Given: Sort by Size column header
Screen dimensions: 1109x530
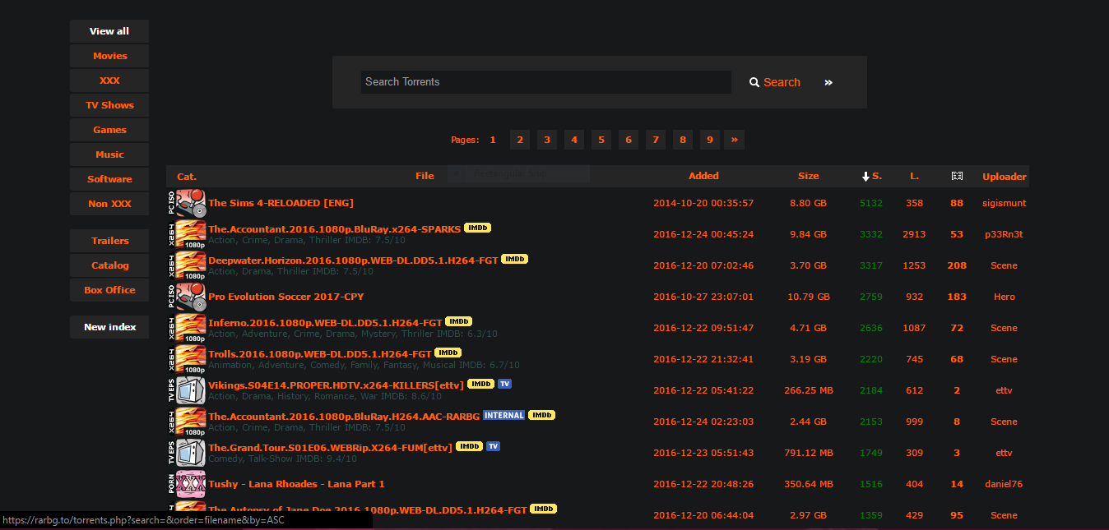Looking at the screenshot, I should [x=809, y=176].
